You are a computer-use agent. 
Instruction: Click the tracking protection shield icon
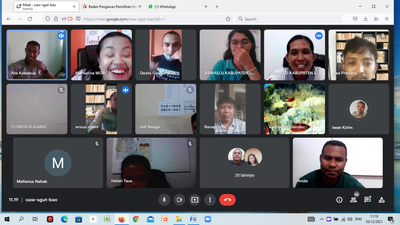pos(48,19)
